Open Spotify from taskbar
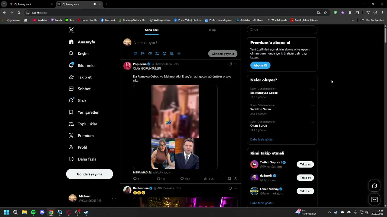Screen dimensions: 387x217 [x=33, y=212]
